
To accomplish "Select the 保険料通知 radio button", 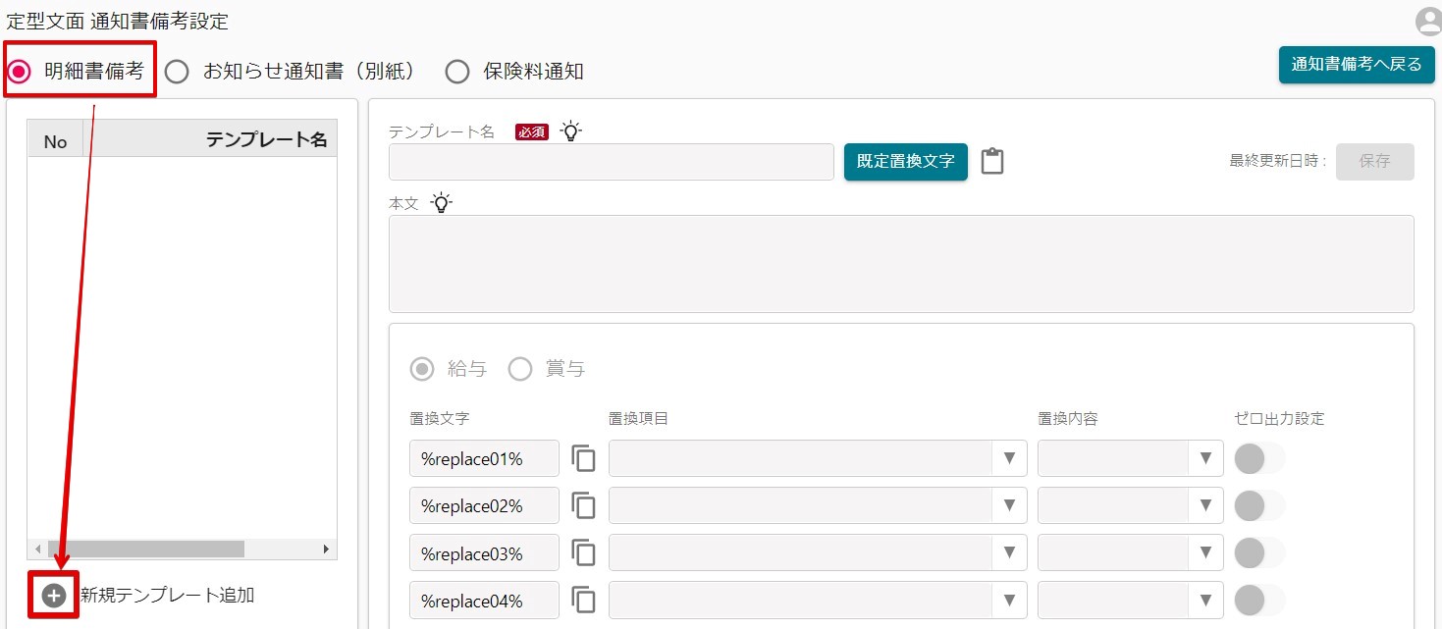I will 457,72.
